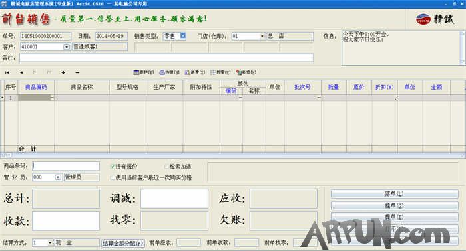Click the 提单(T) button

(x=394, y=217)
